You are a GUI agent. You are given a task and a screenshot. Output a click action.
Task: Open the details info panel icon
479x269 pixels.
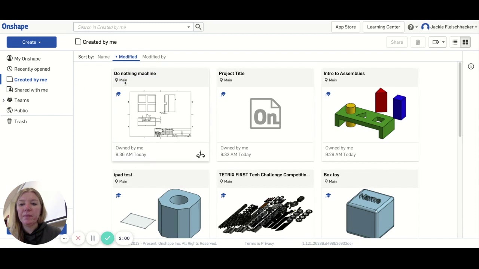pyautogui.click(x=471, y=67)
